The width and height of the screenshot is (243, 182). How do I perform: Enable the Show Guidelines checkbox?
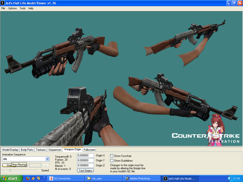click(x=112, y=160)
